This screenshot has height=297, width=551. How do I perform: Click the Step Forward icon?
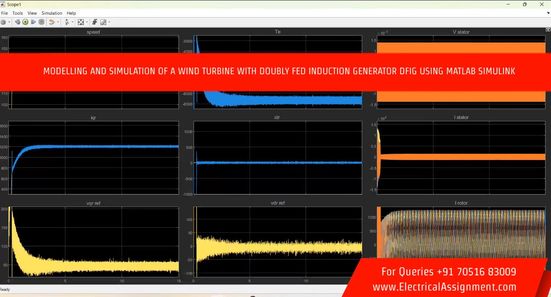[33, 22]
